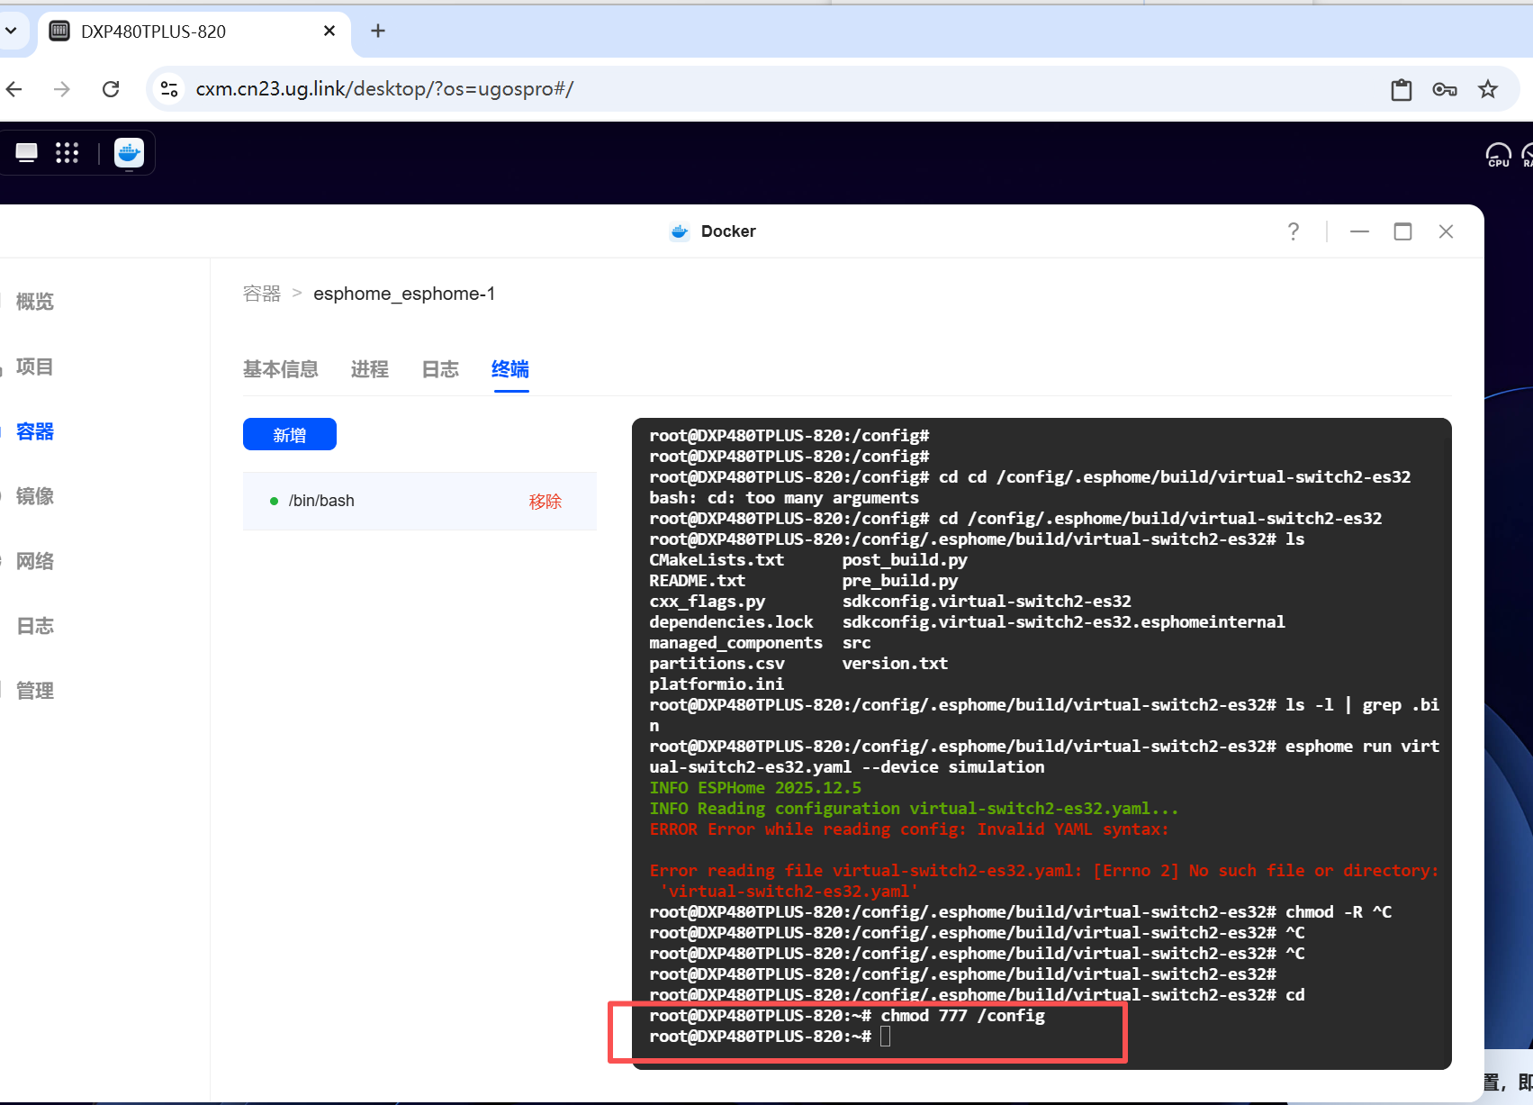Switch to the 进程 tab
Screen dimensions: 1533x1105
pyautogui.click(x=370, y=369)
